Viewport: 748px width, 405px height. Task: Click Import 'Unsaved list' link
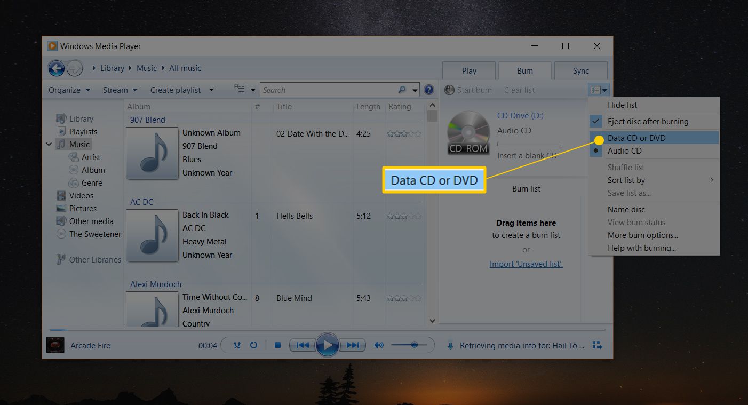point(526,264)
